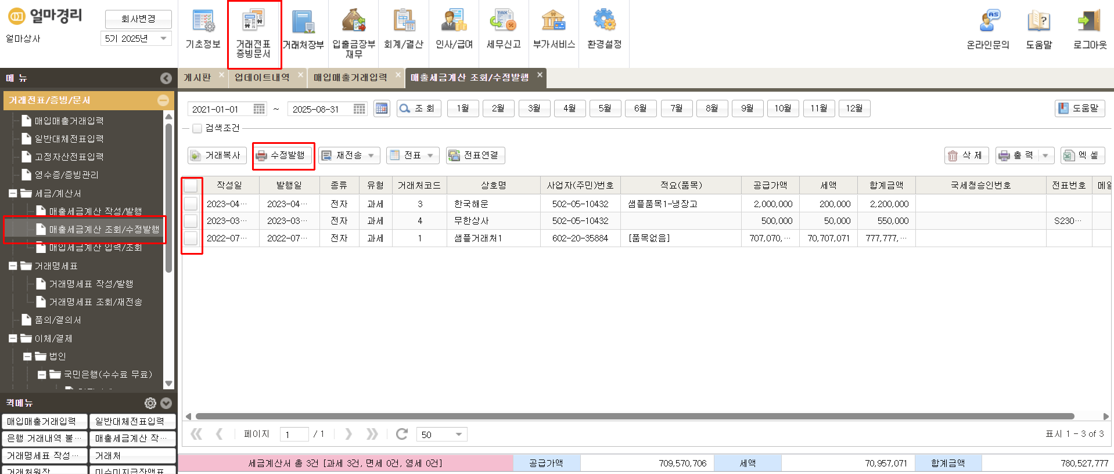Open the 입출금장부 재무 icon
Screen dimensions: 1114x474
354,32
